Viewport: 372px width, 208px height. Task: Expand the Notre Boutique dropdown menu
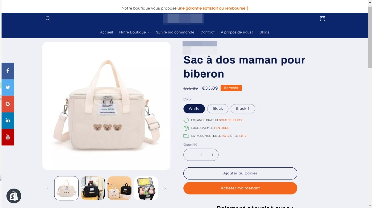135,32
